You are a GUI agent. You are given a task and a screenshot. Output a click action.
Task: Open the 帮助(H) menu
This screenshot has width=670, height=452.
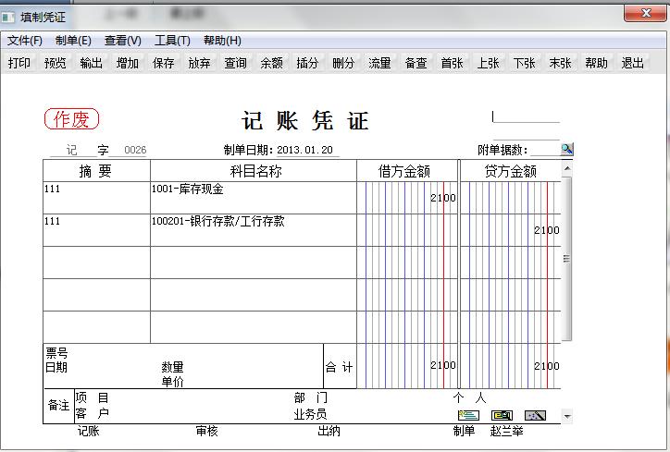click(x=222, y=41)
